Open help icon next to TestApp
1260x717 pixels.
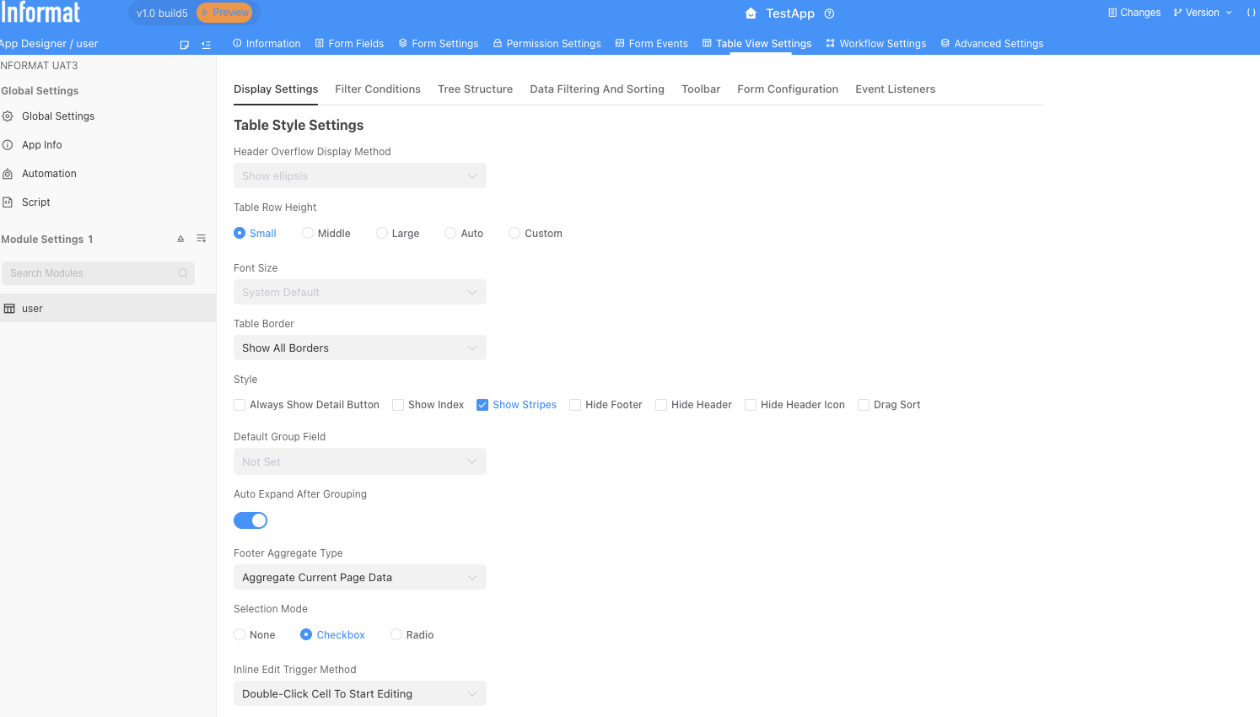point(829,13)
